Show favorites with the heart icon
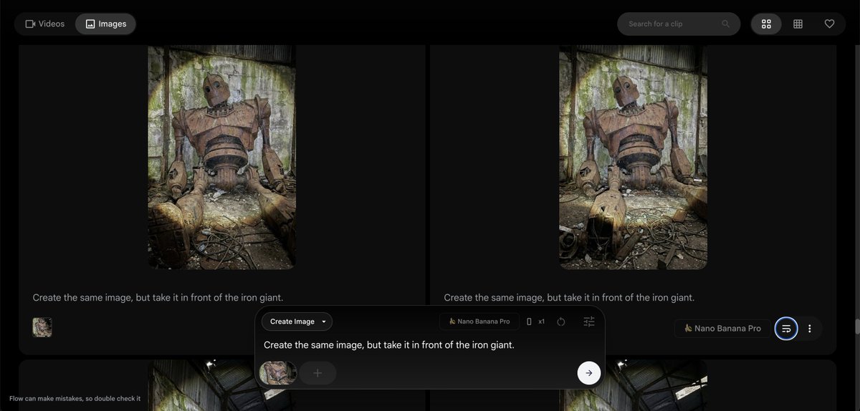 [829, 24]
